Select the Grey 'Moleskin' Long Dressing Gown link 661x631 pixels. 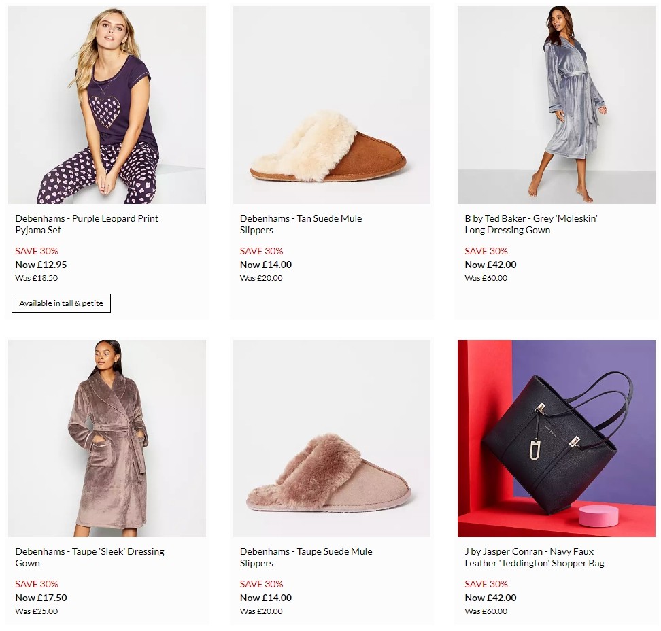point(531,224)
